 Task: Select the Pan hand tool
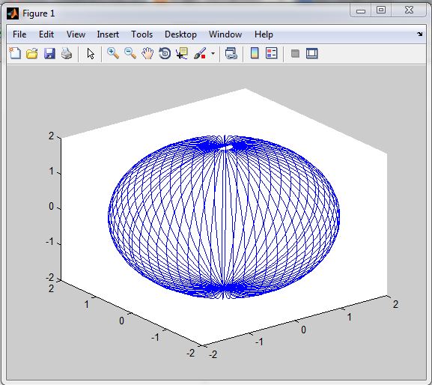click(x=147, y=53)
